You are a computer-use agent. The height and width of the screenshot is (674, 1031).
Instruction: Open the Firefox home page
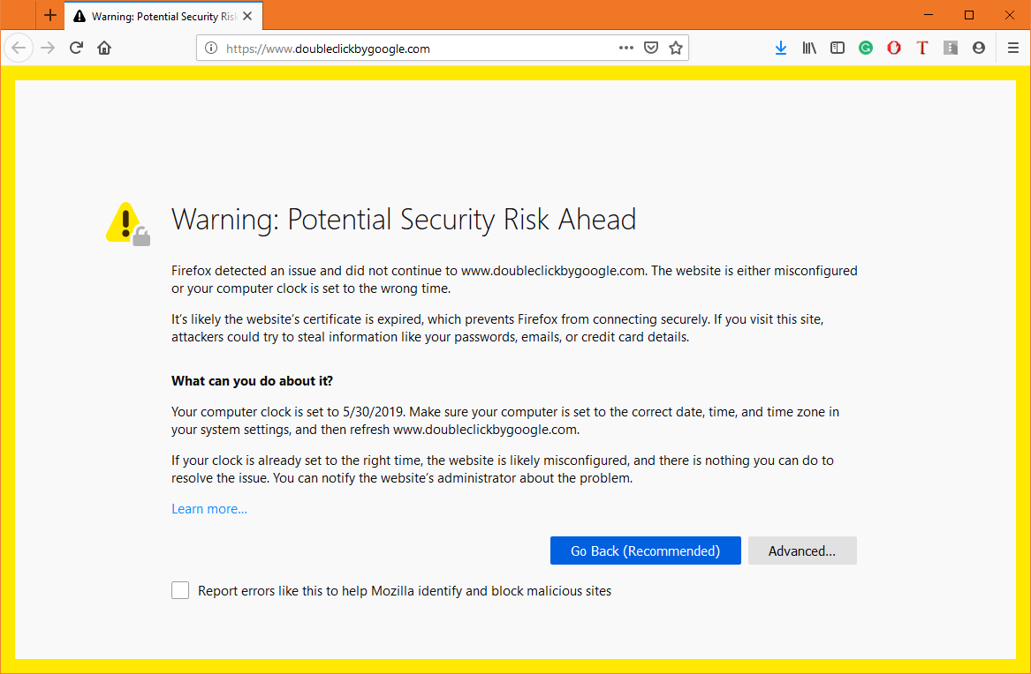coord(104,48)
